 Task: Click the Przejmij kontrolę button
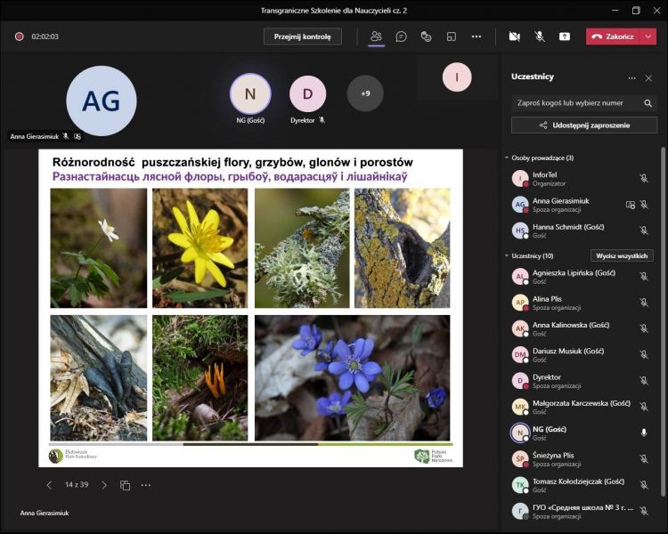coord(302,36)
